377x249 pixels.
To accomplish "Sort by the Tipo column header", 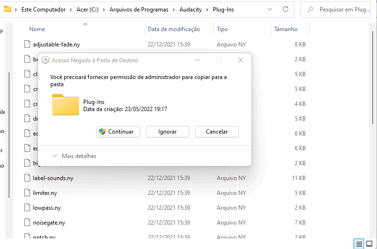I will (222, 29).
